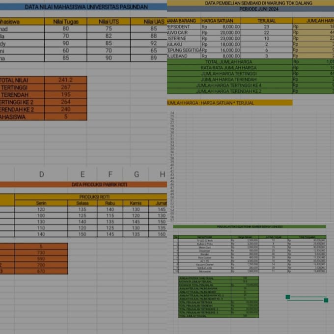
Task: Click the 23 terjual cell for Pepsodent
Action: 267,27
